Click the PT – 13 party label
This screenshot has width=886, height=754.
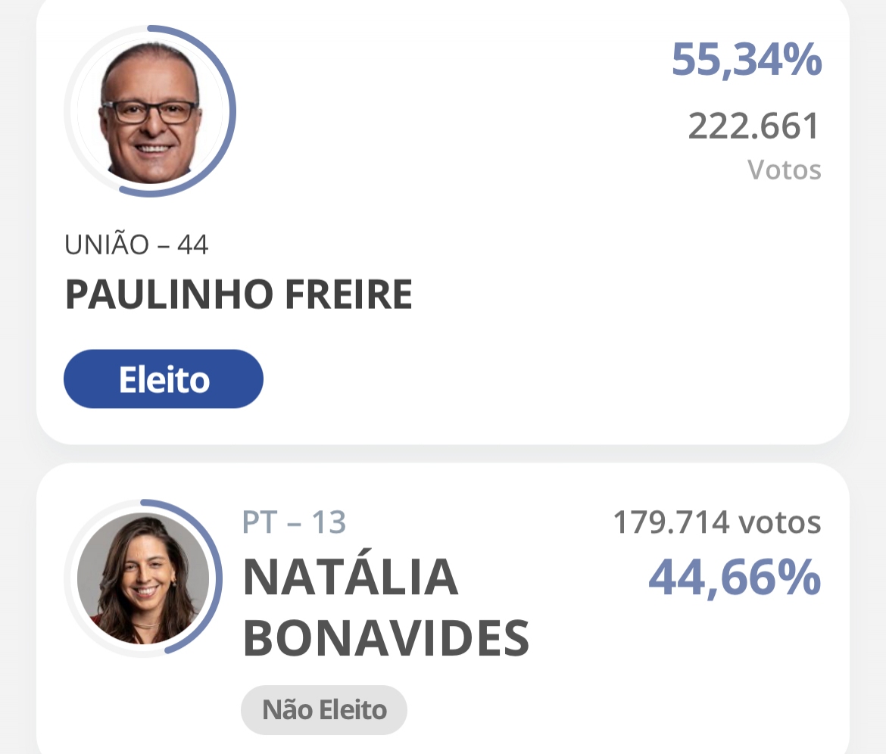[294, 522]
